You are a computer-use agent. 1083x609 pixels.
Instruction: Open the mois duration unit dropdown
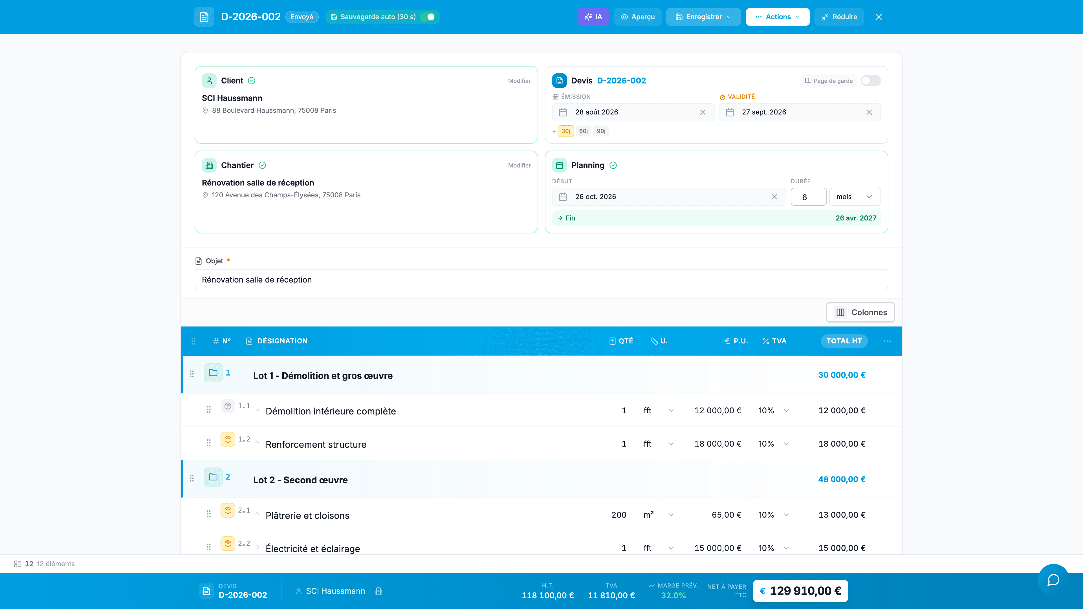click(855, 197)
